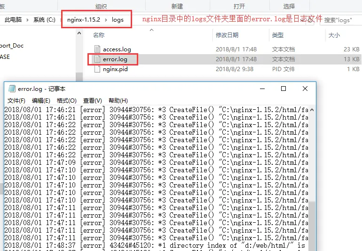Select the nginx.pid file icon
This screenshot has width=362, height=251.
coord(97,69)
